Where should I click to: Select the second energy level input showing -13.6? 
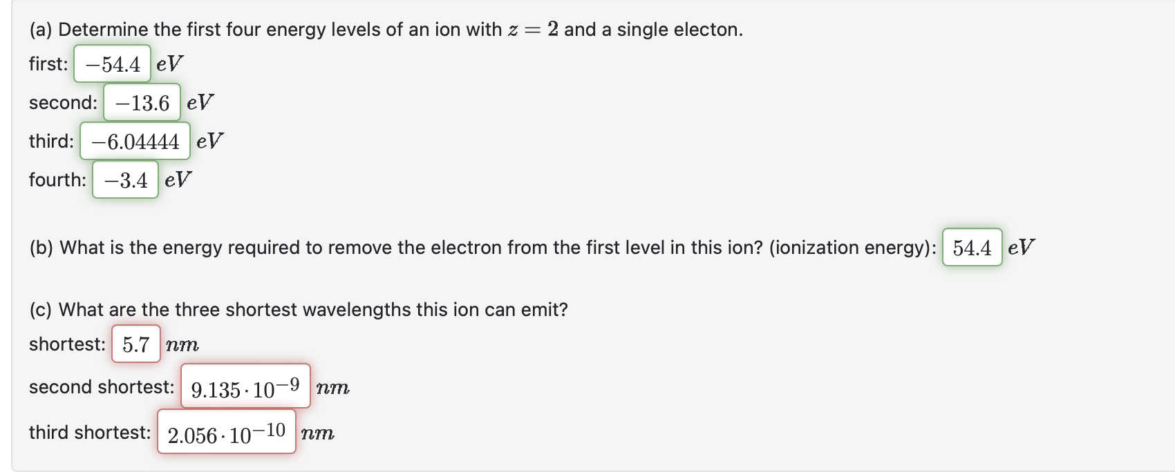click(141, 102)
